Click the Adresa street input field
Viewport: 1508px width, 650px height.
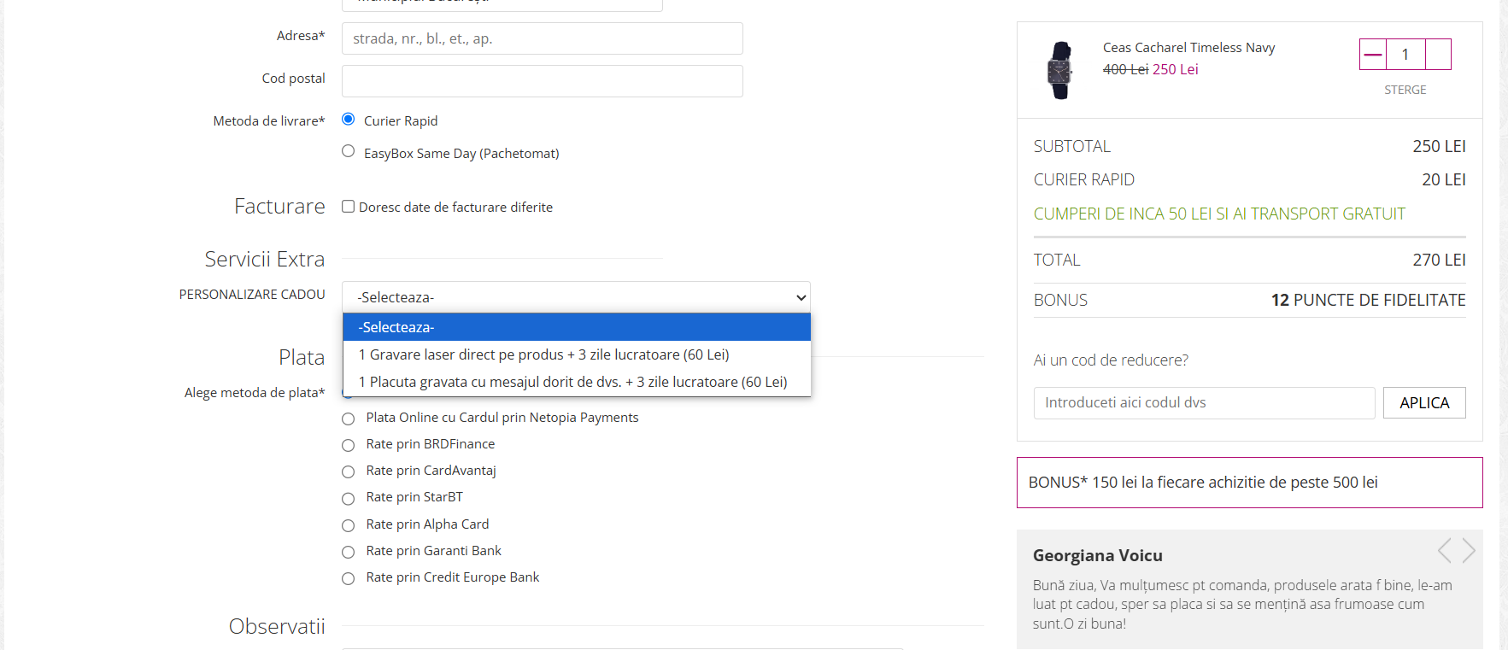click(542, 38)
